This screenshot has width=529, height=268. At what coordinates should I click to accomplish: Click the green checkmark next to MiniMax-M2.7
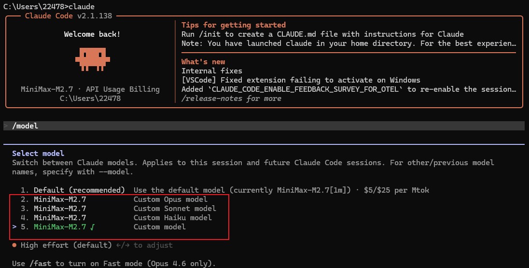(x=93, y=227)
